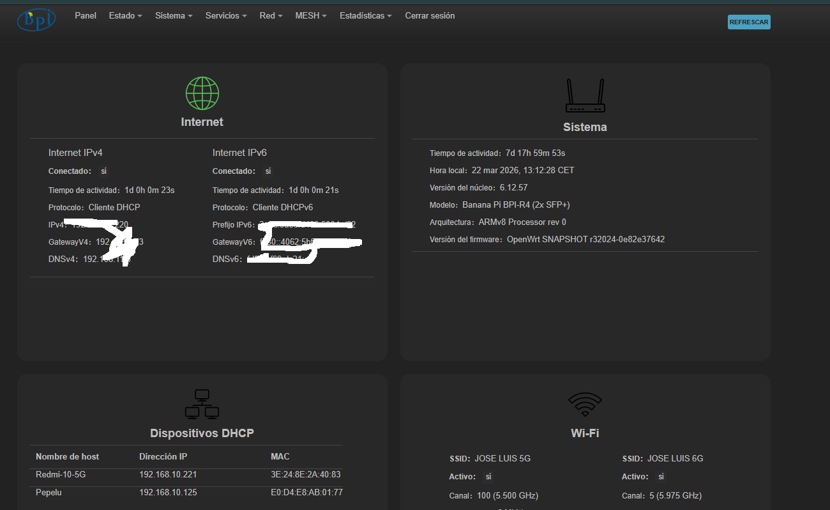Image resolution: width=830 pixels, height=510 pixels.
Task: Click the router Sistema icon
Action: tap(585, 96)
